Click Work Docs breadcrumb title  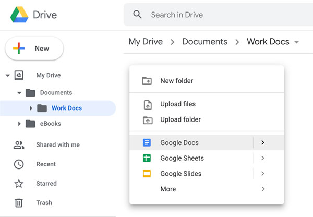(x=268, y=42)
